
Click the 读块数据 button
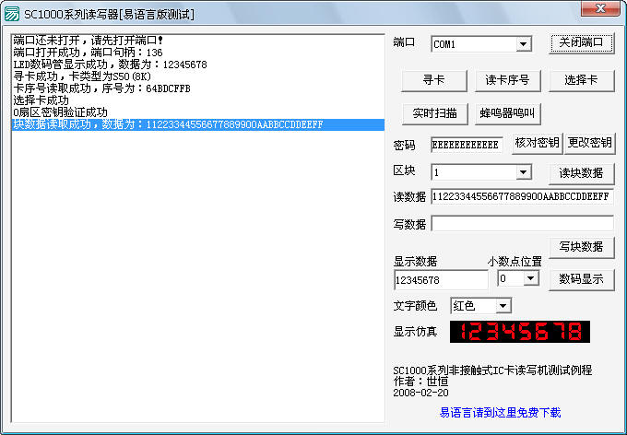coord(582,173)
